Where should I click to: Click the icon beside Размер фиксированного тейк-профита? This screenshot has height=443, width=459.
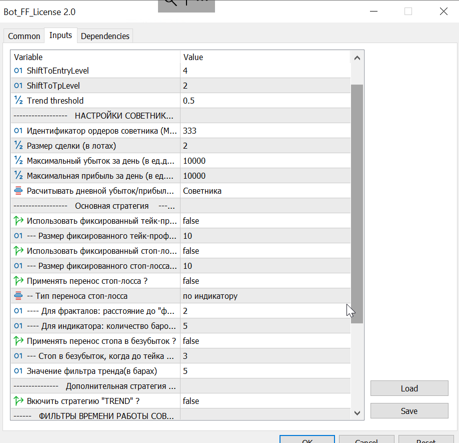(18, 236)
